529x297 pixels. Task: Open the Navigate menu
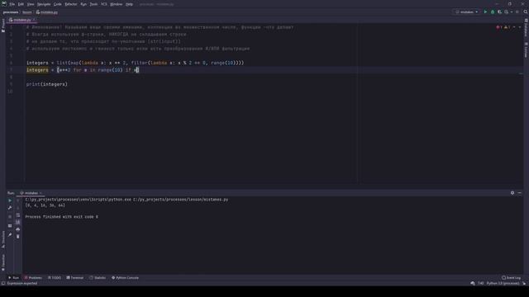pos(44,4)
